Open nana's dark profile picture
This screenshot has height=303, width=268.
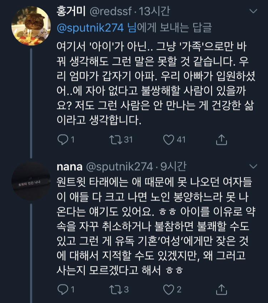point(31,181)
